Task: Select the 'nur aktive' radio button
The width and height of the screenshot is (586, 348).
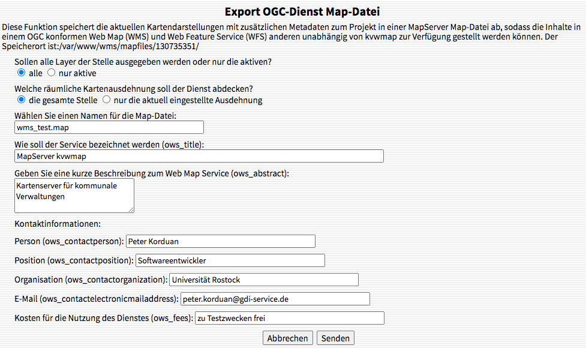Action: pos(51,73)
